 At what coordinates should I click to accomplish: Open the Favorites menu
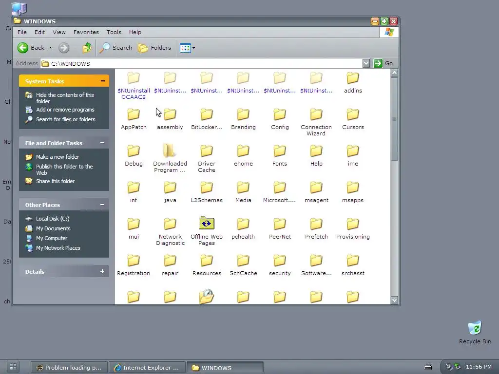coord(86,32)
